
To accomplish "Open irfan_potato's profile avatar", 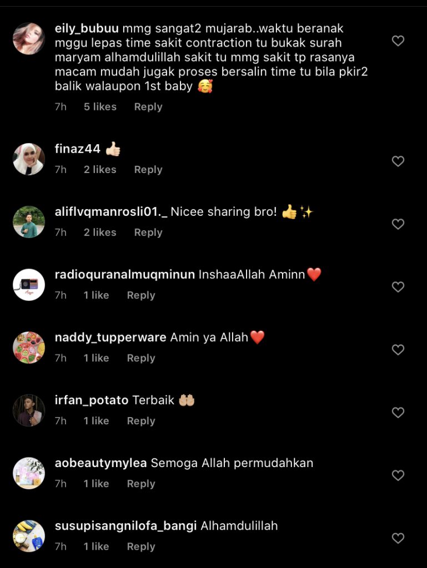I will click(29, 410).
